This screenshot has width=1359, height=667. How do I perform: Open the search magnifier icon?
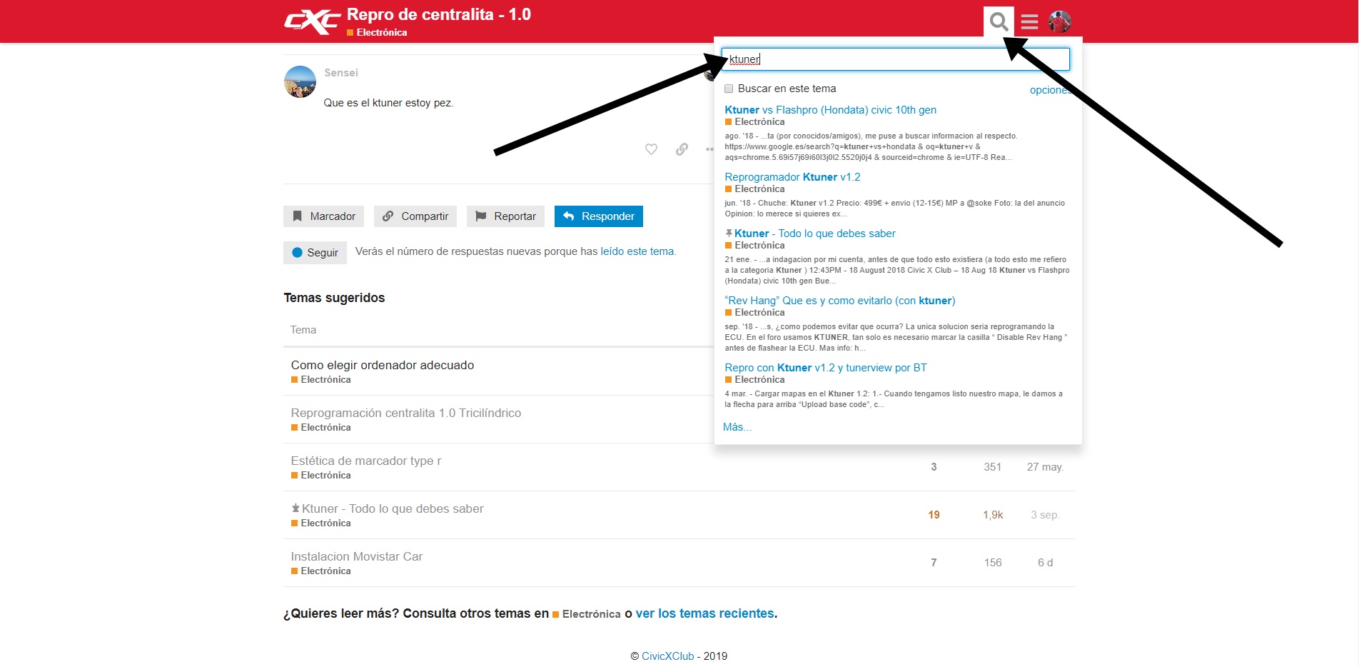[999, 21]
